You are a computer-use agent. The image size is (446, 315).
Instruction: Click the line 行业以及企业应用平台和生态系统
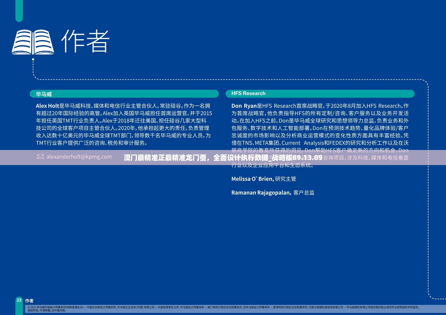point(273,165)
